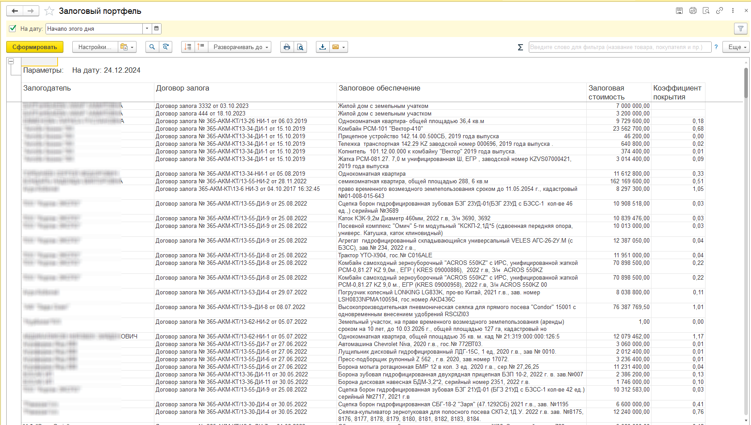
Task: Open report variants folder icon dropdown
Action: coord(127,47)
